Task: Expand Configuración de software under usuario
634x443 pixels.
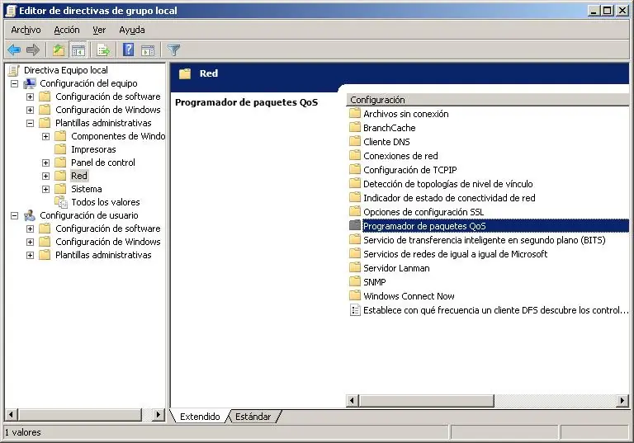Action: pyautogui.click(x=30, y=229)
